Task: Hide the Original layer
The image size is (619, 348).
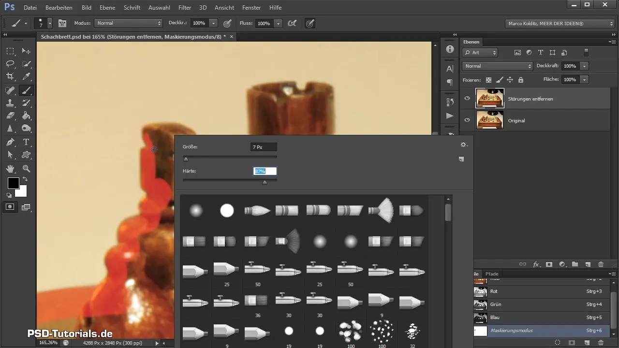Action: click(x=467, y=120)
